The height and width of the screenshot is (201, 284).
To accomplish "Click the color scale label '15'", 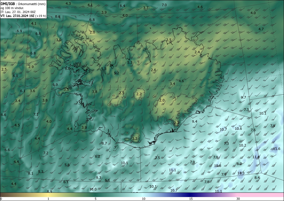I will 191,199.
